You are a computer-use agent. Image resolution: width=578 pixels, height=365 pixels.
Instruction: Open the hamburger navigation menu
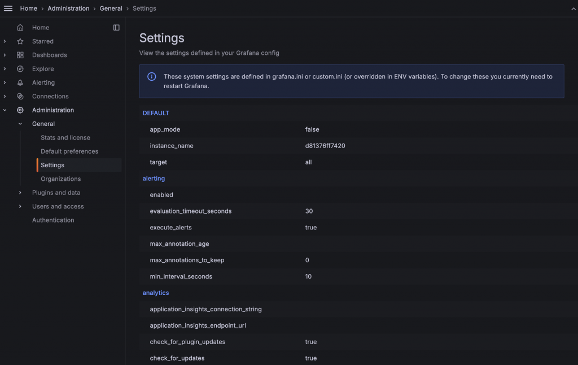click(x=8, y=8)
